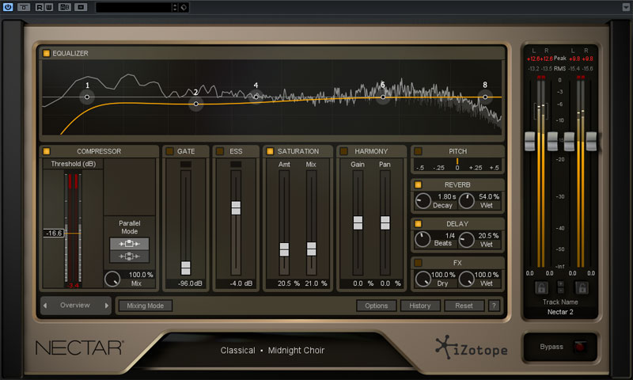Click the Overview view label
The width and height of the screenshot is (633, 380).
coord(75,306)
